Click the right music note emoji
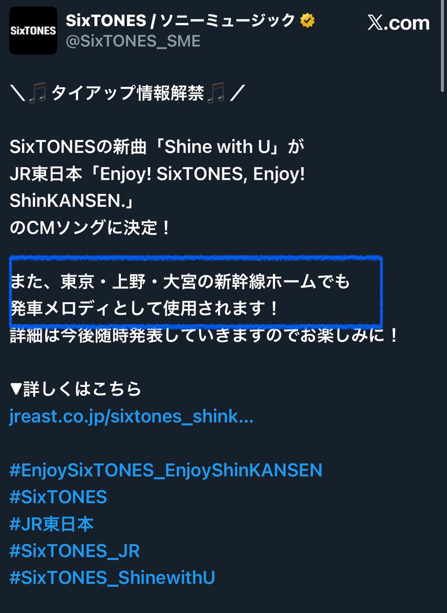Viewport: 447px width, 613px height. click(x=215, y=93)
